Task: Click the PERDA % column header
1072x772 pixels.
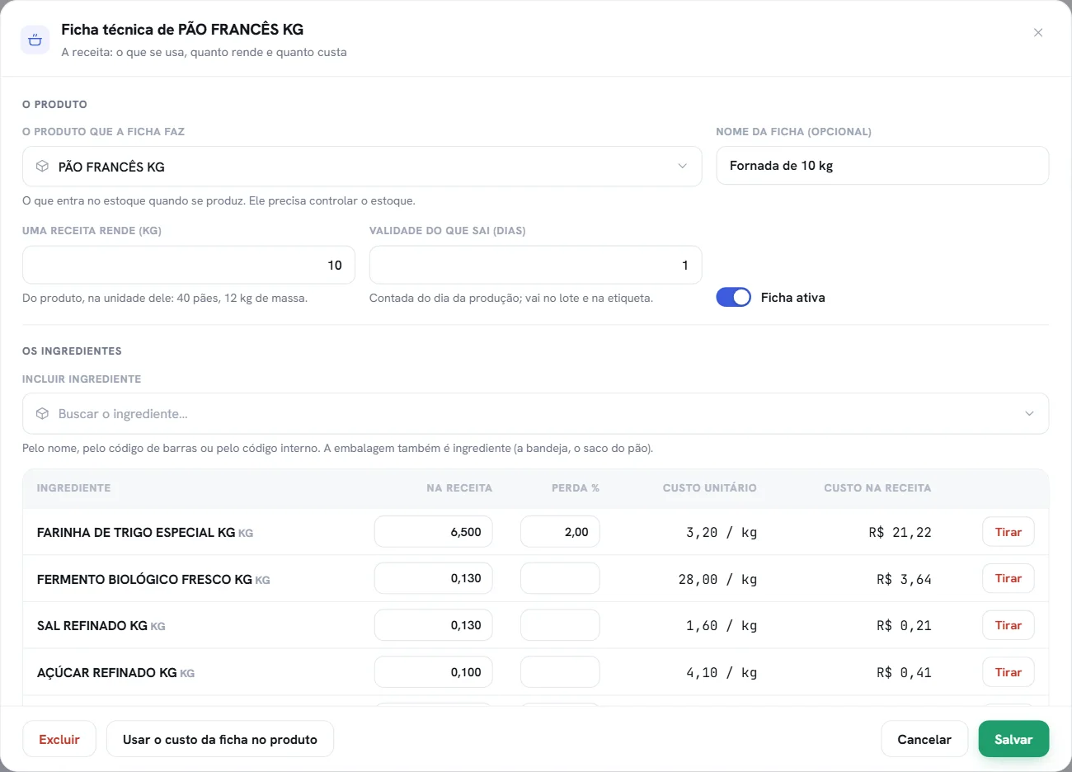Action: (576, 488)
